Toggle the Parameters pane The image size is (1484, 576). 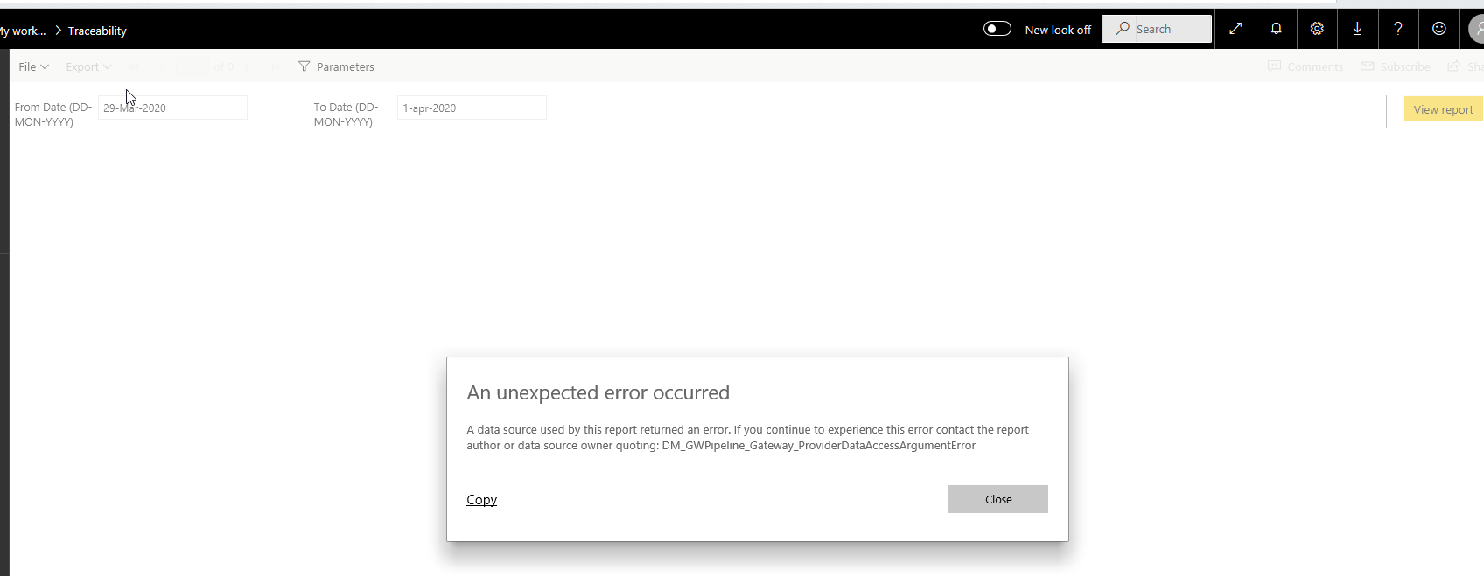point(336,66)
